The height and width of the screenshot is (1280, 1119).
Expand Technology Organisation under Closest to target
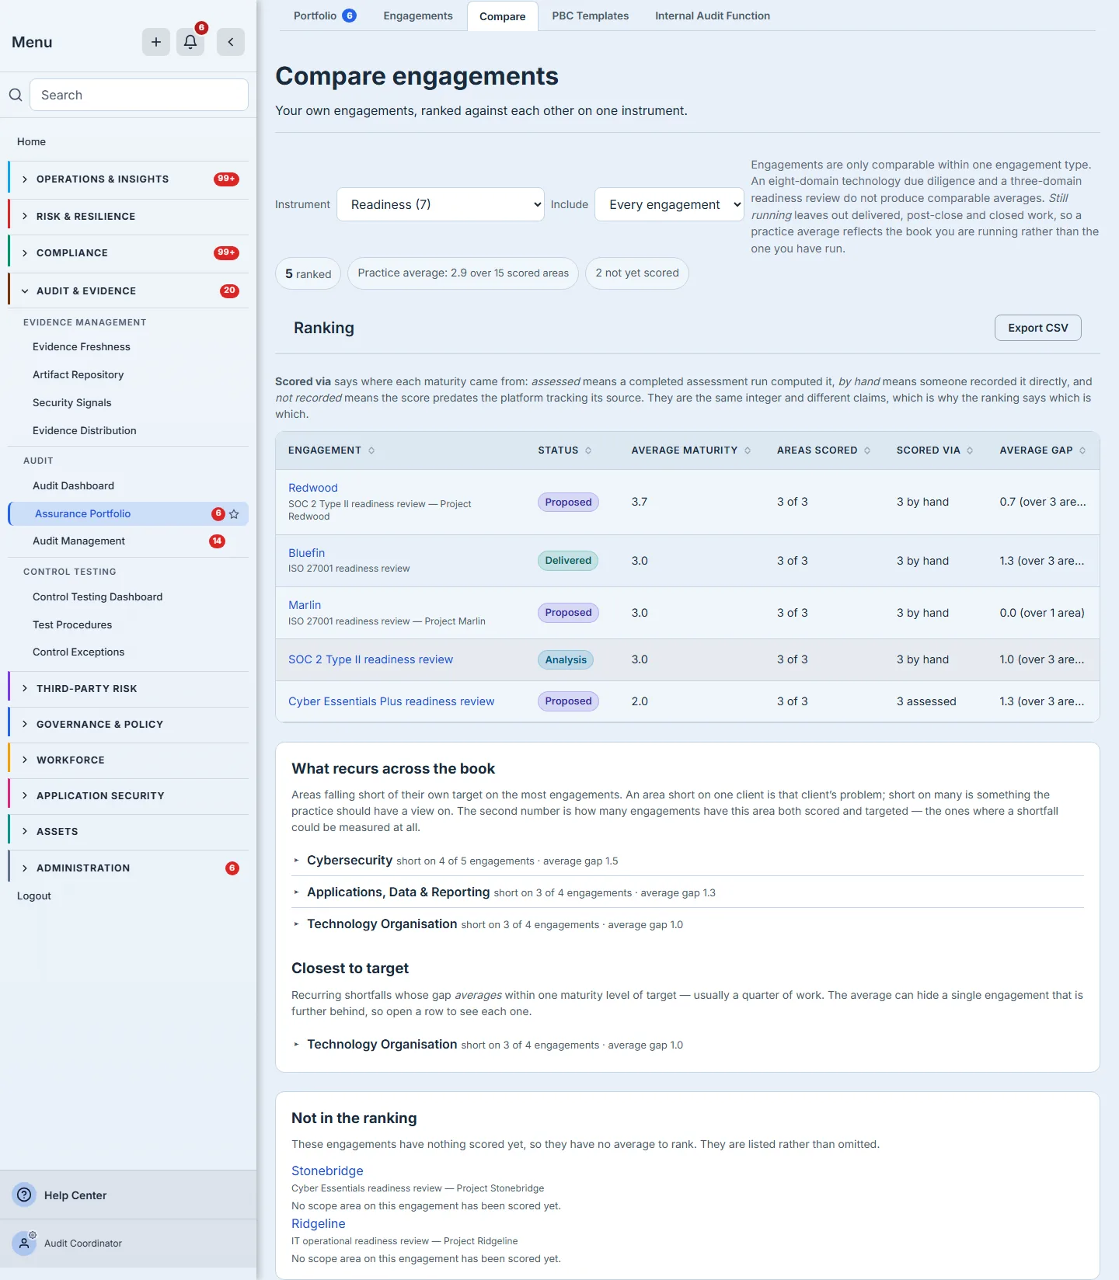coord(688,1045)
